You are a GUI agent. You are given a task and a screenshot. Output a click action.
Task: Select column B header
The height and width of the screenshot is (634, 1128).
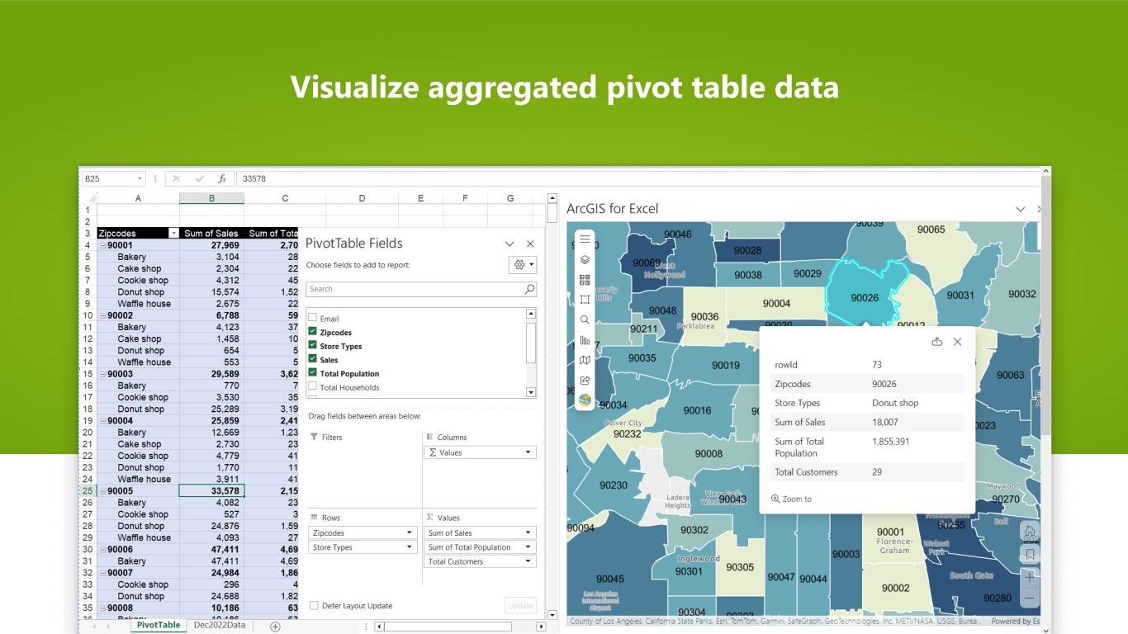(x=211, y=198)
